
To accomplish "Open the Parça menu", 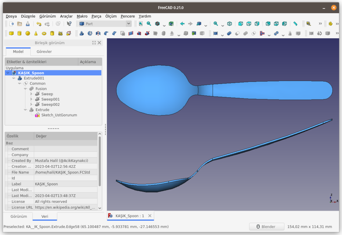I will click(x=96, y=16).
